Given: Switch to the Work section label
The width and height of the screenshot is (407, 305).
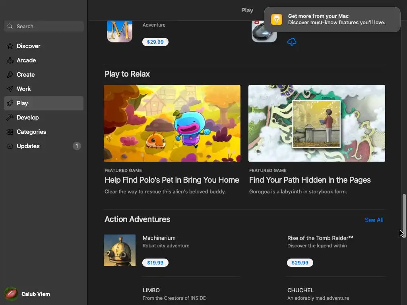Looking at the screenshot, I should [x=23, y=89].
